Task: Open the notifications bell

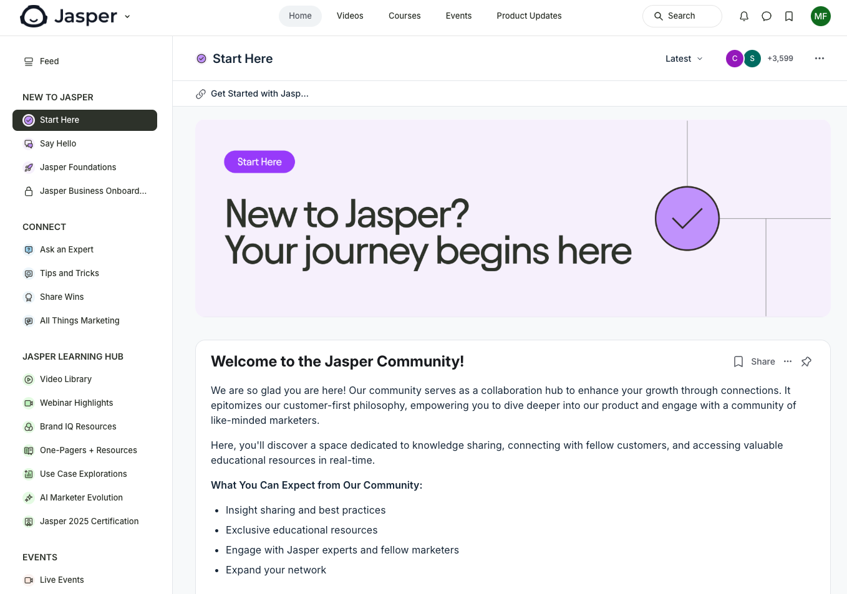Action: pos(744,16)
